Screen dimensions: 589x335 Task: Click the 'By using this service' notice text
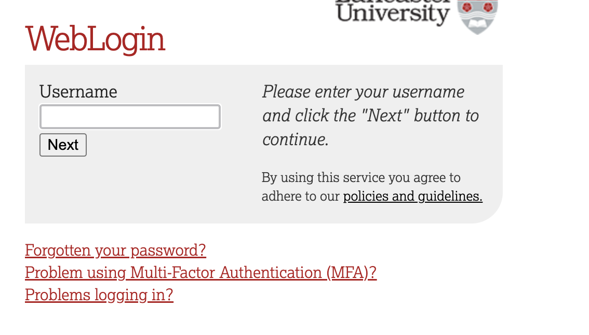pyautogui.click(x=361, y=178)
